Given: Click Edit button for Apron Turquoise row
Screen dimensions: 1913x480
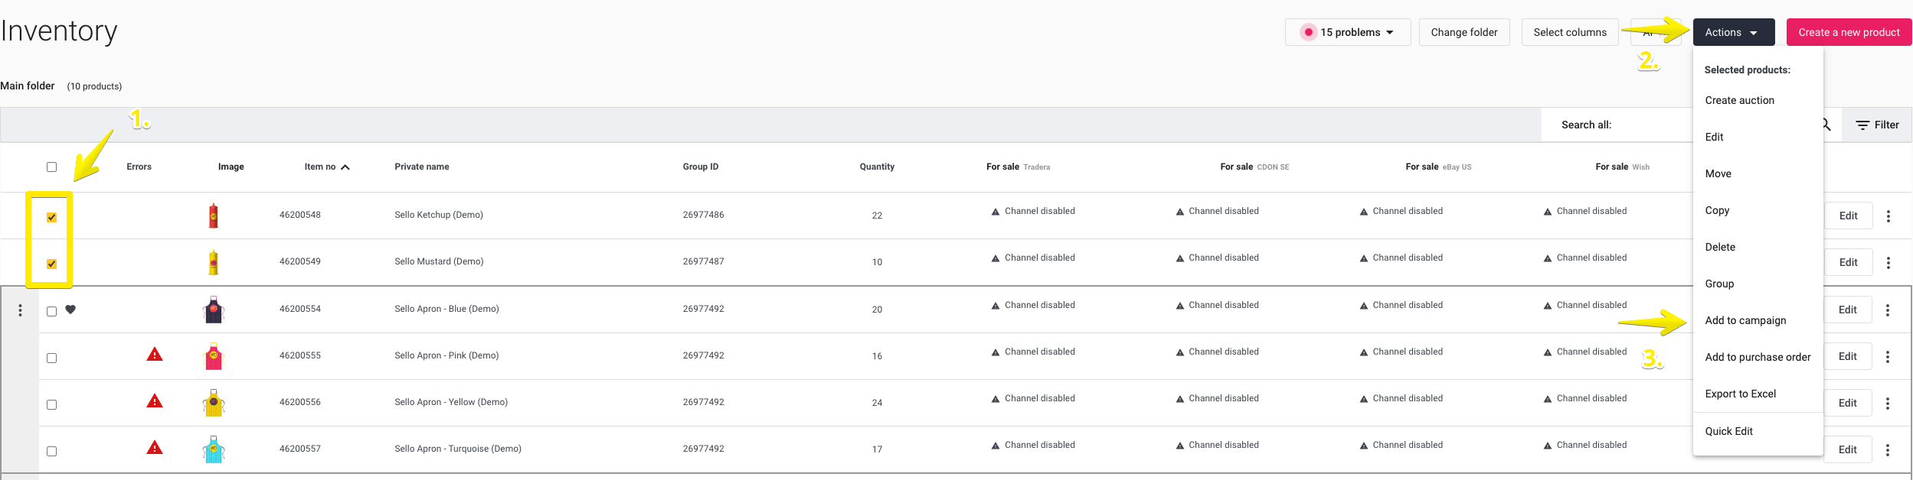Looking at the screenshot, I should pos(1847,449).
